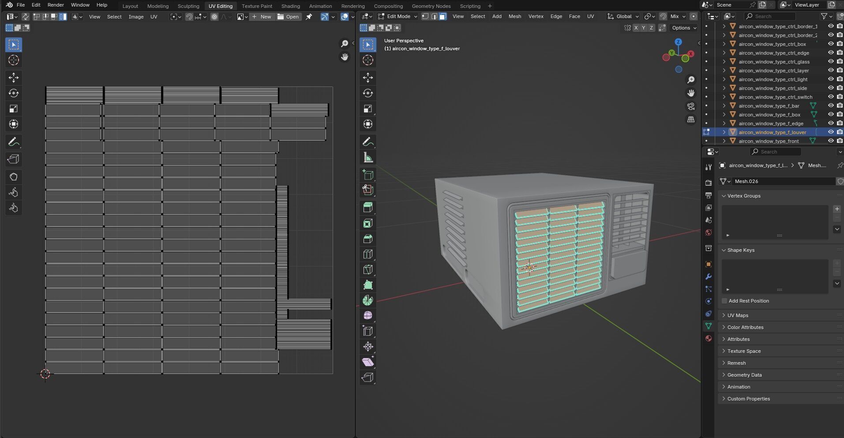
Task: Select the Measure tool in 3D viewport
Action: (x=368, y=157)
